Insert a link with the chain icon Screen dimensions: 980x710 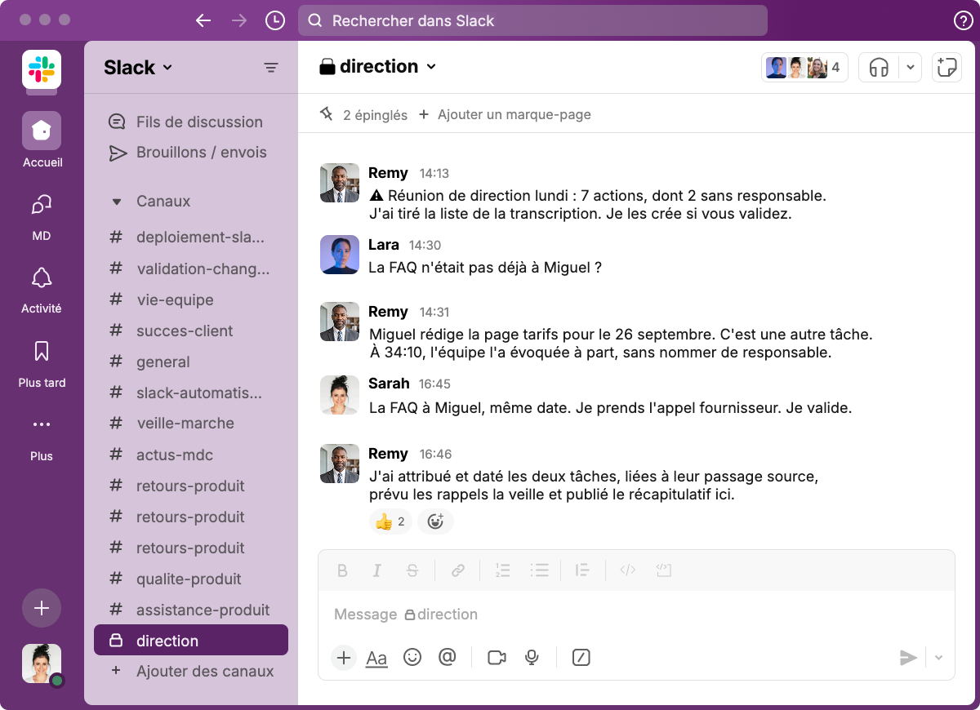tap(458, 570)
